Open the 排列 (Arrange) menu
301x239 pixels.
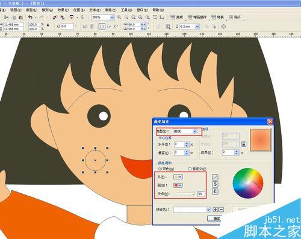click(47, 10)
